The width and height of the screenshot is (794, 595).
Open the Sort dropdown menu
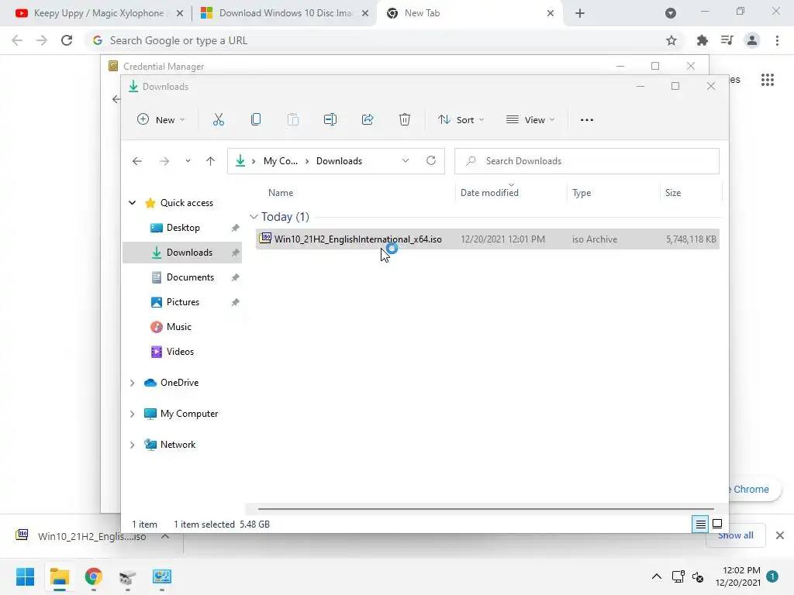461,120
